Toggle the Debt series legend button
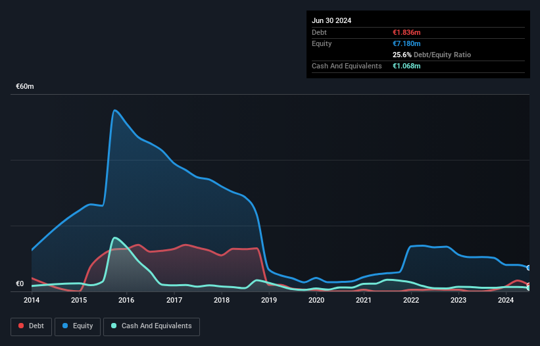Viewport: 540px width, 346px height. 32,326
